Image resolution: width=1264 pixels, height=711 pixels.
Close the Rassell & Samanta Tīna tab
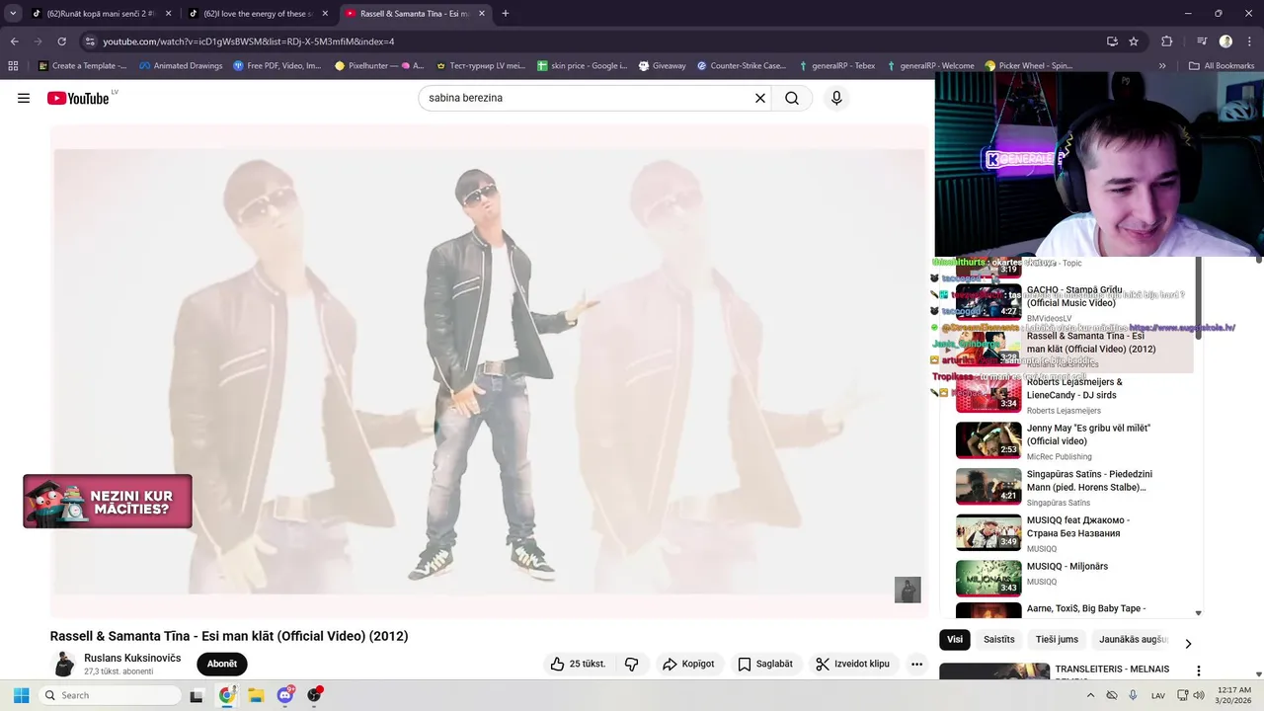[x=481, y=14]
